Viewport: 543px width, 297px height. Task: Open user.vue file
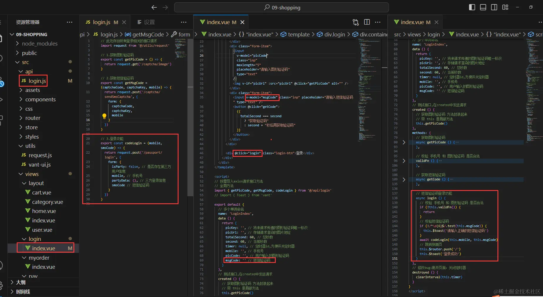[42, 230]
